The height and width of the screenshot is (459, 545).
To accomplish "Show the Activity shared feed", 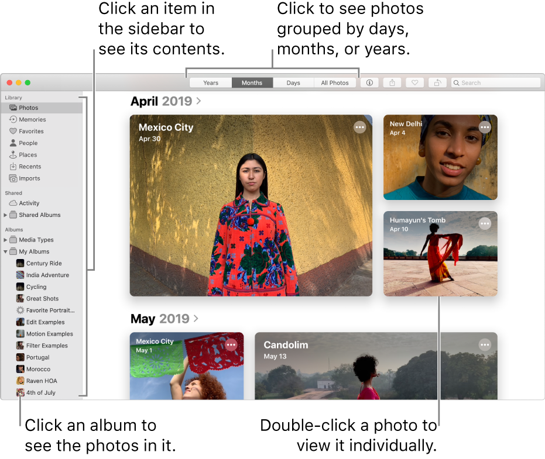I will tap(30, 203).
